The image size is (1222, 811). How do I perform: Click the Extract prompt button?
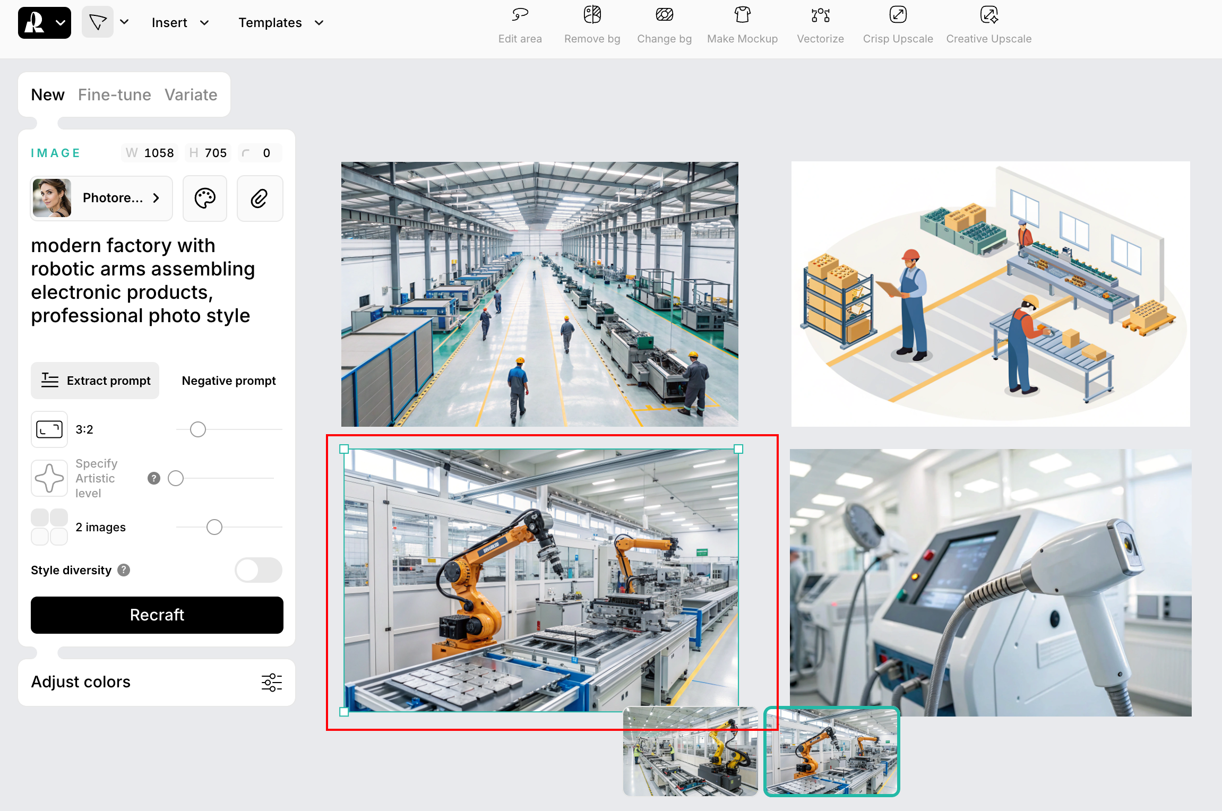[x=96, y=381]
